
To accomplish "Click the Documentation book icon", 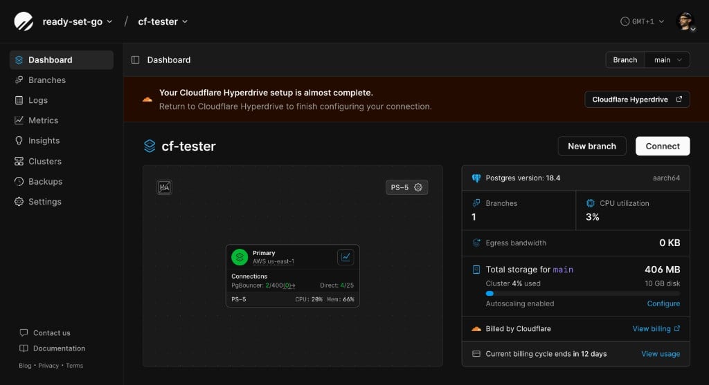I will coord(24,348).
